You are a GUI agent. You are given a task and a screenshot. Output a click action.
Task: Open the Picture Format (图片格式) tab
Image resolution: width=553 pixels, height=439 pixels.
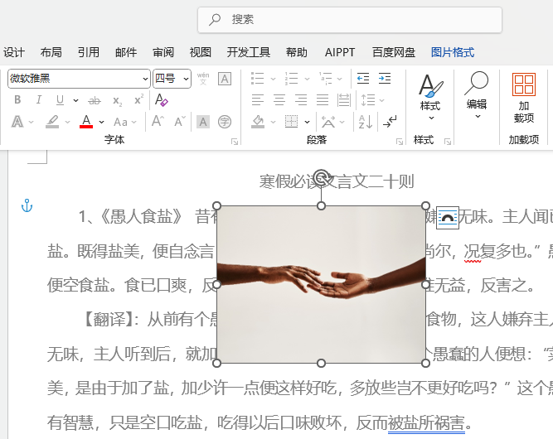[x=453, y=52]
